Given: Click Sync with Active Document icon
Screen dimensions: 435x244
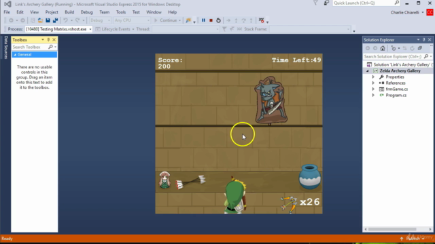Looking at the screenshot, I should click(x=405, y=48).
